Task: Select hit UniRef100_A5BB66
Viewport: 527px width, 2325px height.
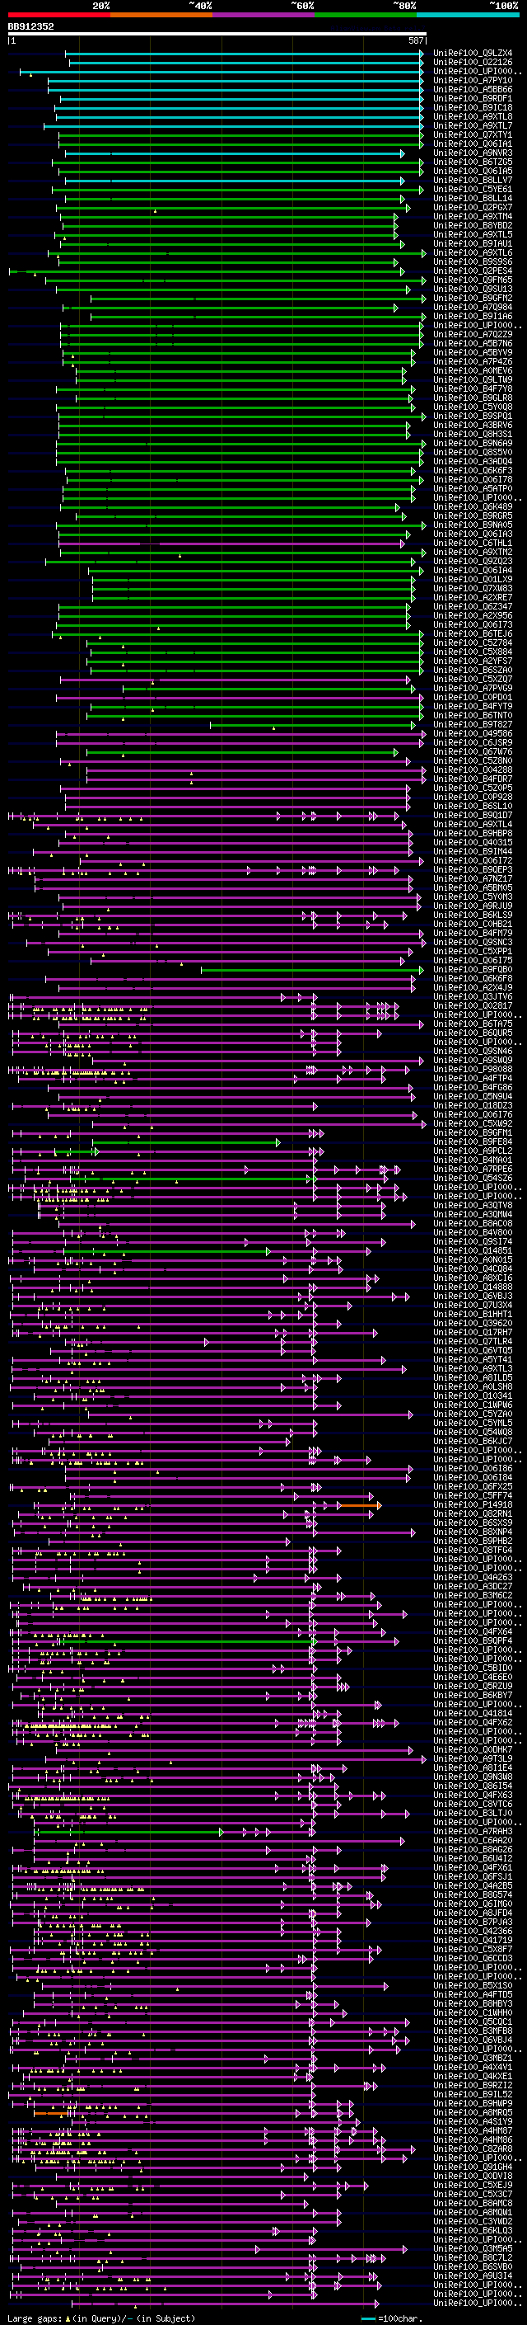Action: point(473,89)
